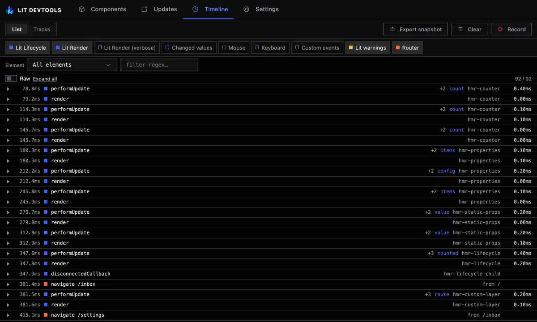537x322 pixels.
Task: Expand the navigate /settings row
Action: 8,315
